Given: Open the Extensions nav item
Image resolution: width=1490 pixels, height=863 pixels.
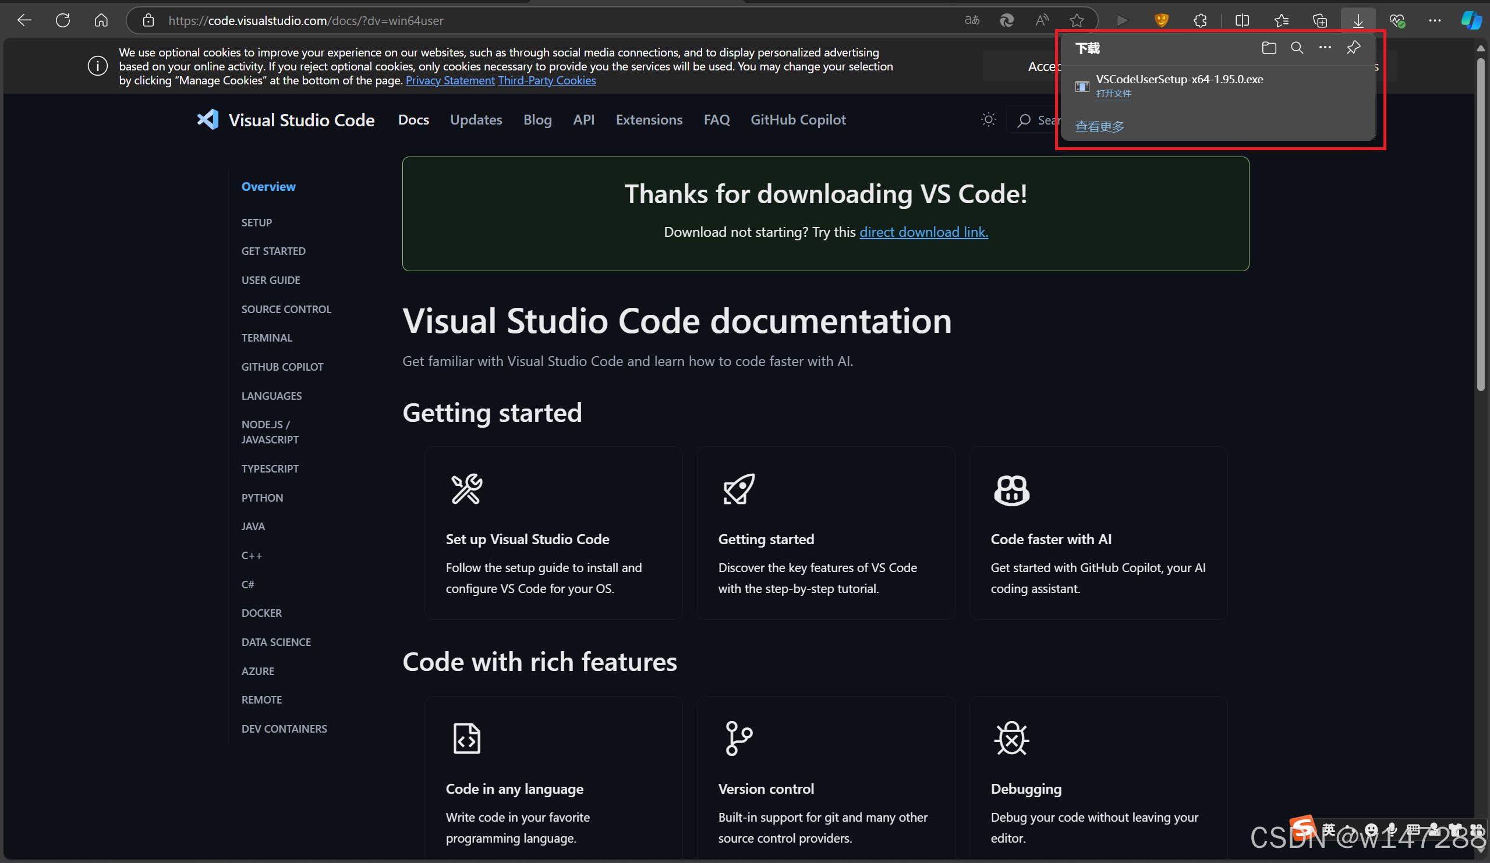Looking at the screenshot, I should pyautogui.click(x=649, y=120).
